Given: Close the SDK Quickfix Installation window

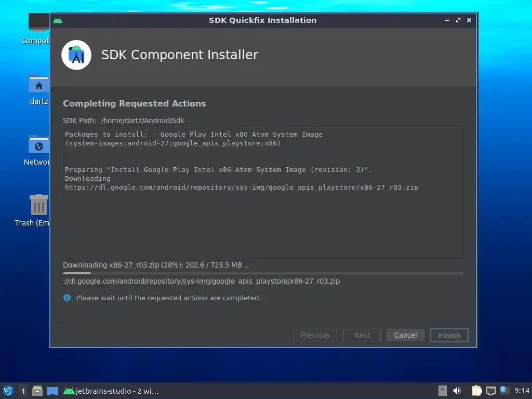Looking at the screenshot, I should pyautogui.click(x=469, y=20).
